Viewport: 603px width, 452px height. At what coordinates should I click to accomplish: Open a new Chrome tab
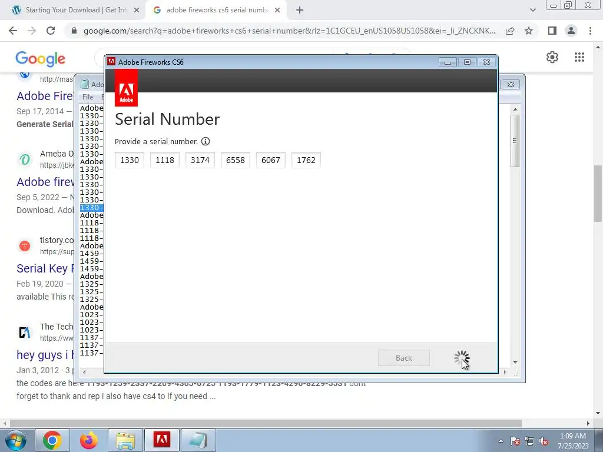[x=300, y=11]
